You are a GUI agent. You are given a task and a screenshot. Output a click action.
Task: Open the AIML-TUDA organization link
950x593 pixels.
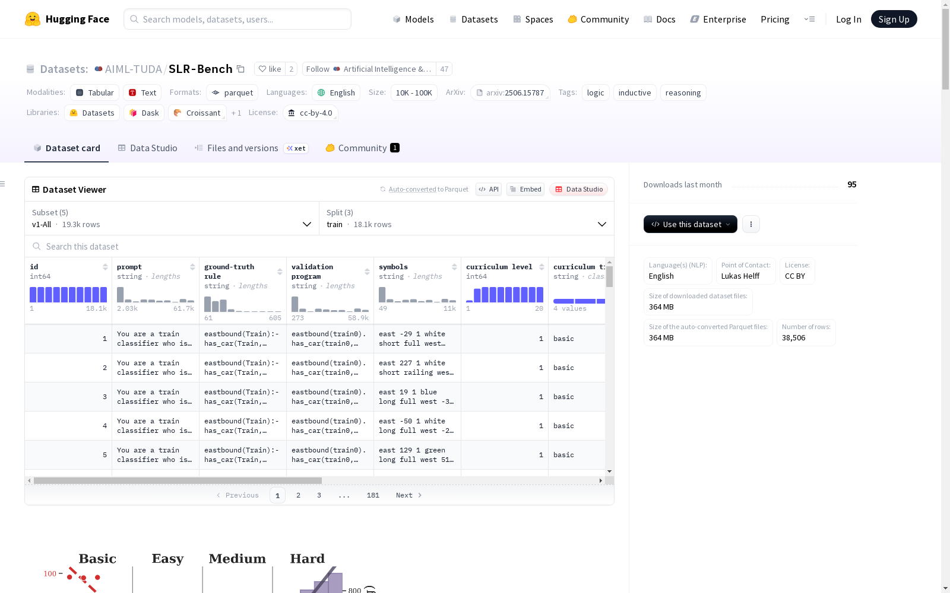(134, 69)
